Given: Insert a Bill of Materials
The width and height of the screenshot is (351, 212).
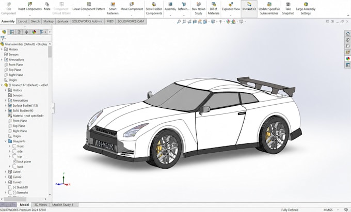Looking at the screenshot, I should tap(213, 8).
